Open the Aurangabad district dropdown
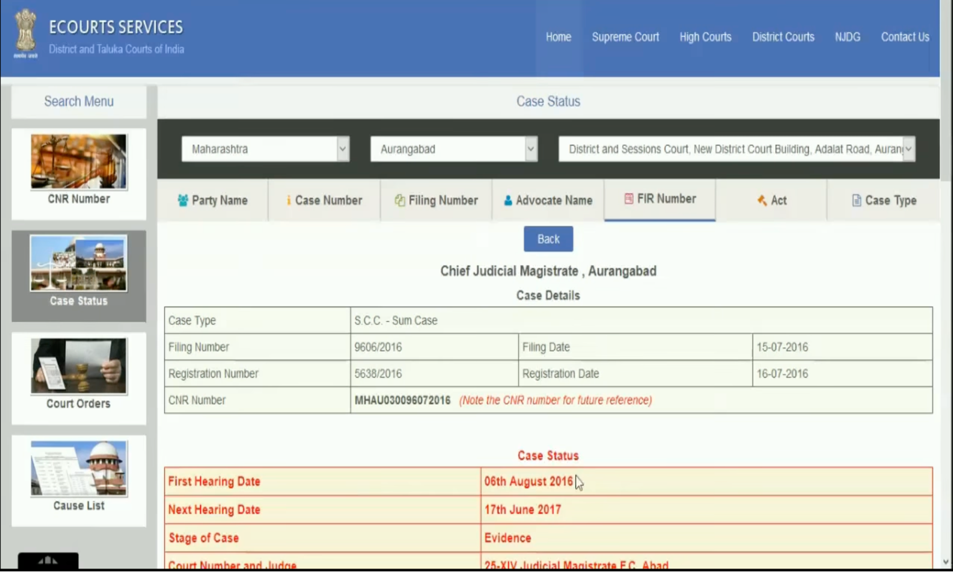Screen dimensions: 953x572 tap(530, 149)
